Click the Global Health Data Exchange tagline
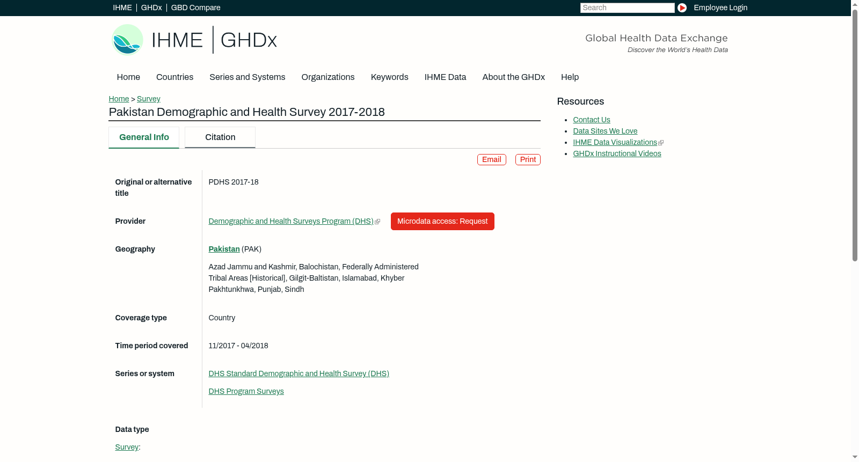 (656, 38)
